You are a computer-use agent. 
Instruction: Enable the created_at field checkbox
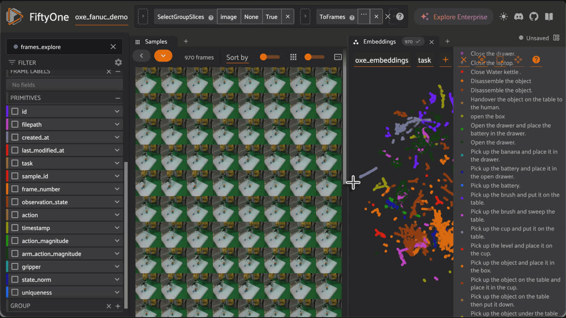click(15, 137)
